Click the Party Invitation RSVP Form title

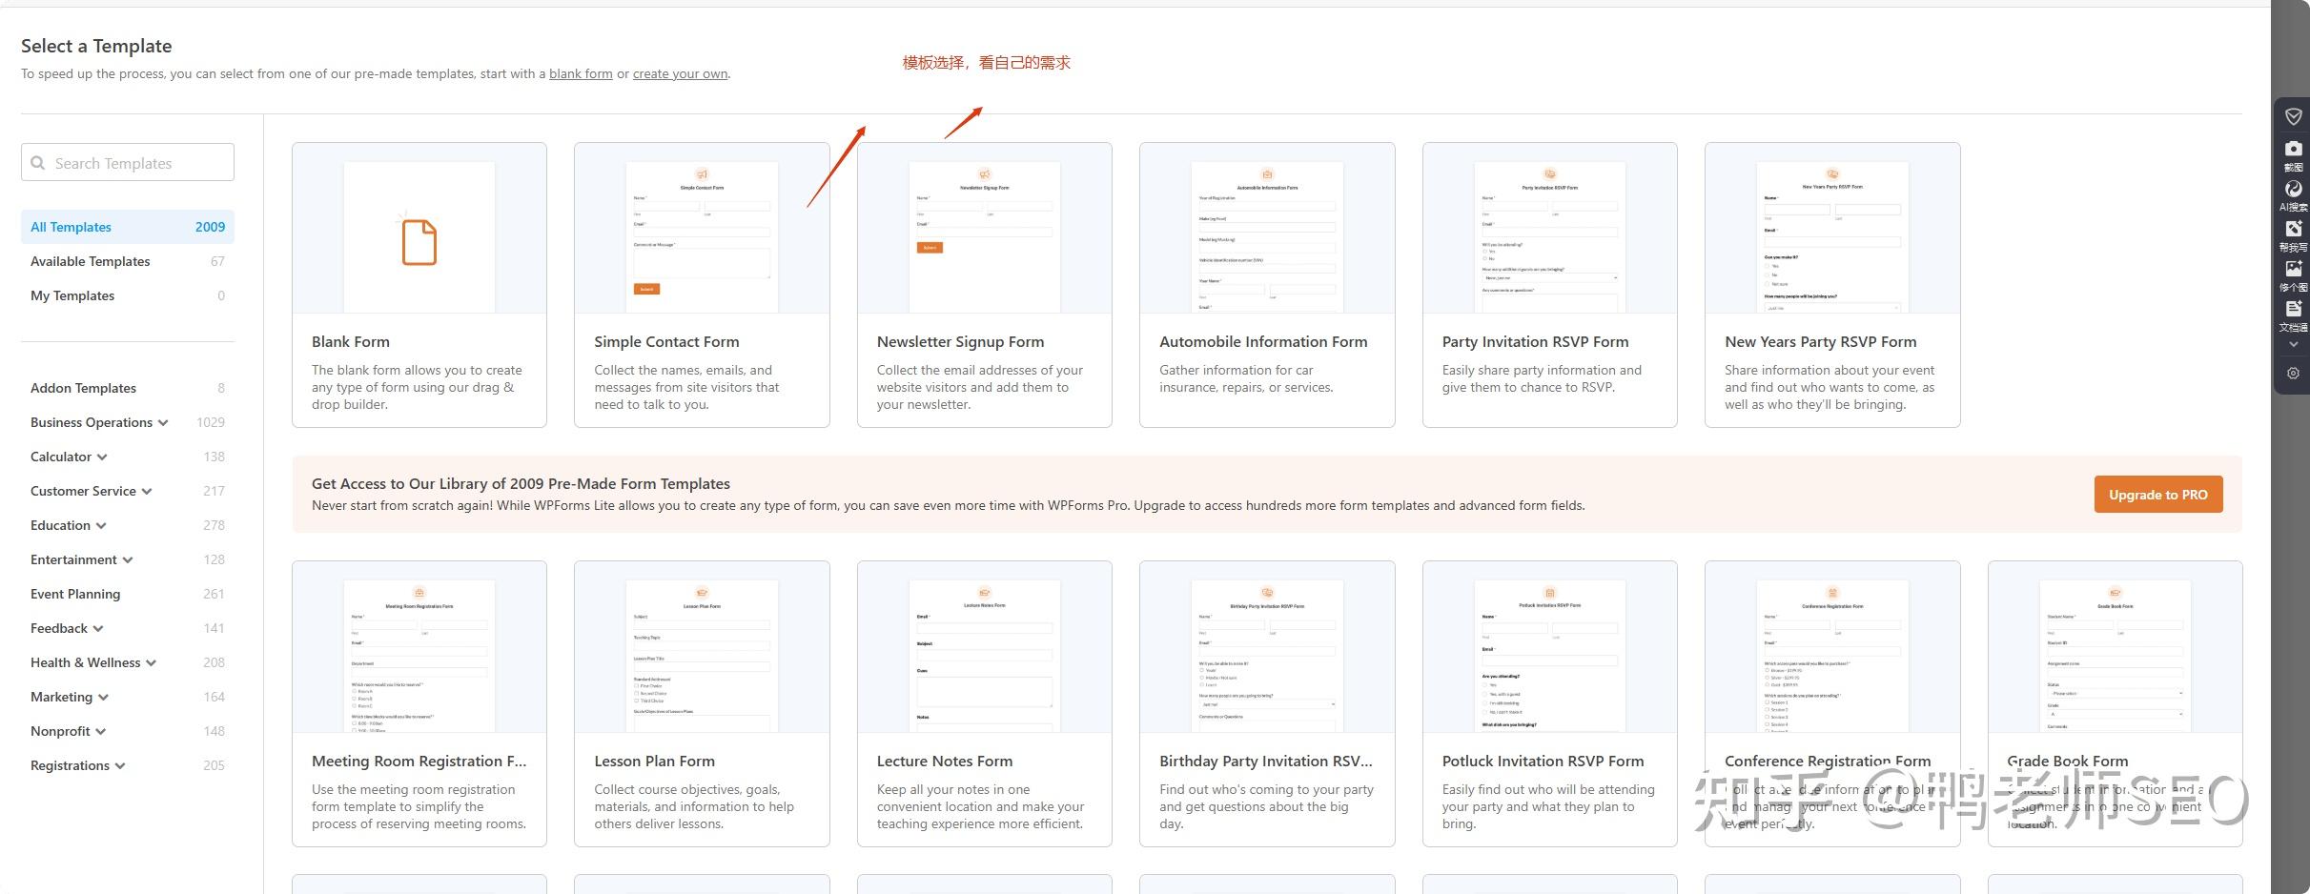click(x=1535, y=341)
